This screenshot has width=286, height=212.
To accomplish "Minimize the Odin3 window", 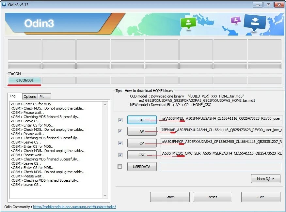I will tap(258, 5).
